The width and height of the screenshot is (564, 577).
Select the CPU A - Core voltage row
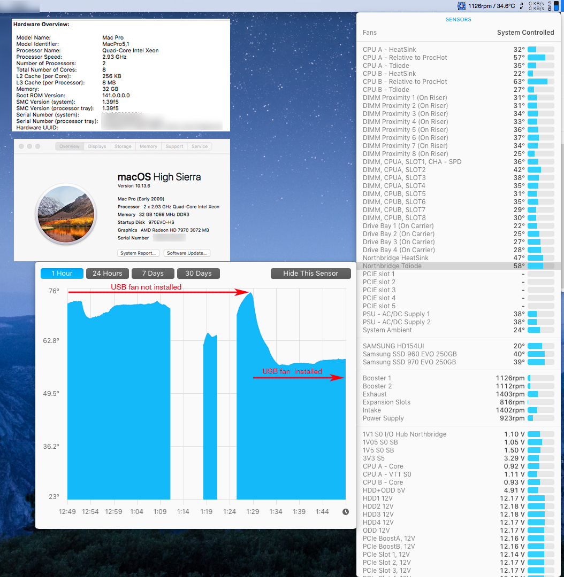458,466
